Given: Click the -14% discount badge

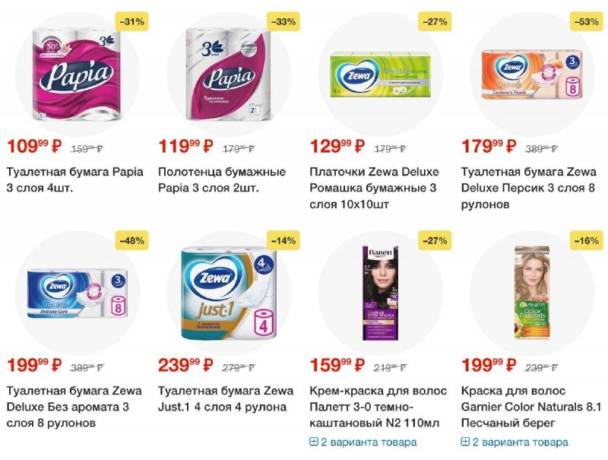Looking at the screenshot, I should (x=283, y=240).
